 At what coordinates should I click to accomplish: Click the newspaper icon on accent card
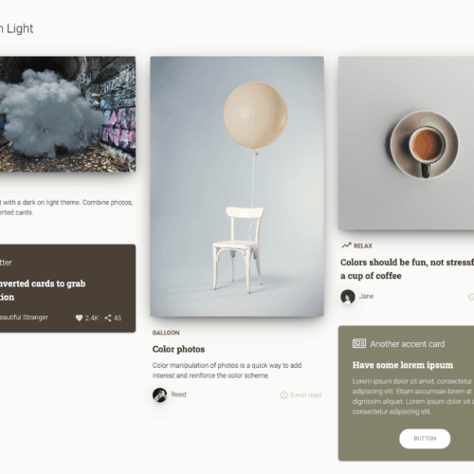pos(359,343)
